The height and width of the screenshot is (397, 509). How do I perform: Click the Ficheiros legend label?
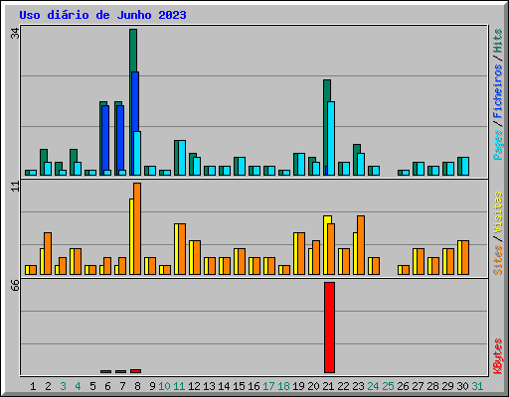[497, 91]
